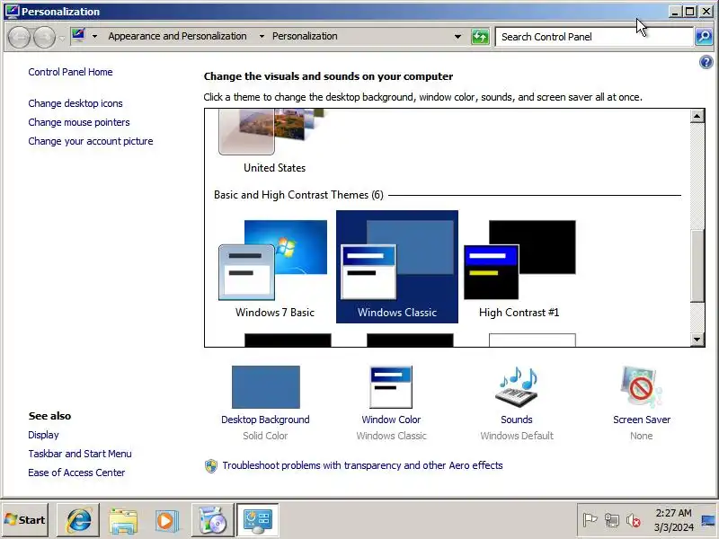Viewport: 719px width, 539px height.
Task: Click the Personalization taskbar button
Action: pos(257,520)
